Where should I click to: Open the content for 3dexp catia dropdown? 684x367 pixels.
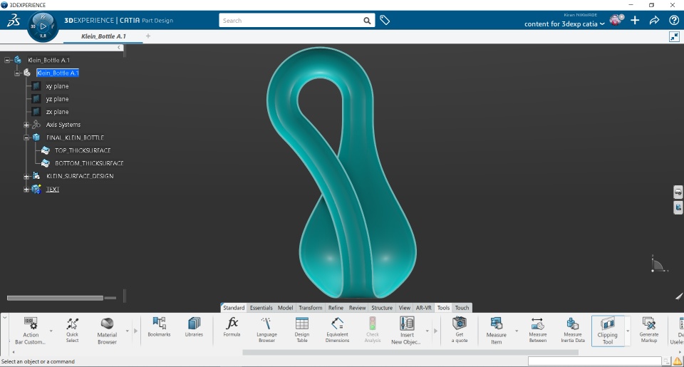[x=564, y=24]
